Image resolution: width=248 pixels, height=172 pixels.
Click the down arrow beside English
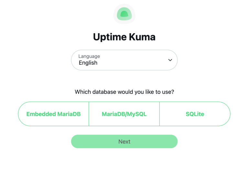click(170, 60)
